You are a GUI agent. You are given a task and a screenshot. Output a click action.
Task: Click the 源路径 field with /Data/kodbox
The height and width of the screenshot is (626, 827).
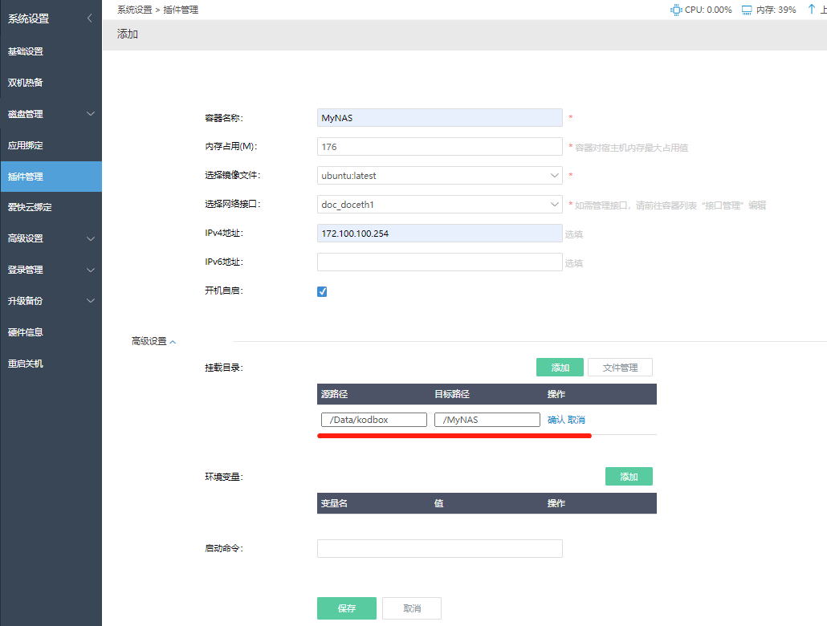(373, 420)
